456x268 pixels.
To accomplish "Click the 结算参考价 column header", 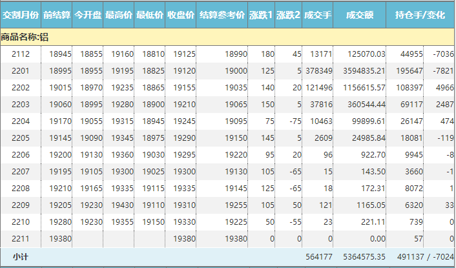I will click(x=222, y=14).
